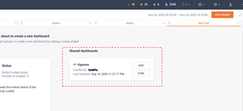
Task: Click the Default widget group label
Action: pyautogui.click(x=15, y=72)
